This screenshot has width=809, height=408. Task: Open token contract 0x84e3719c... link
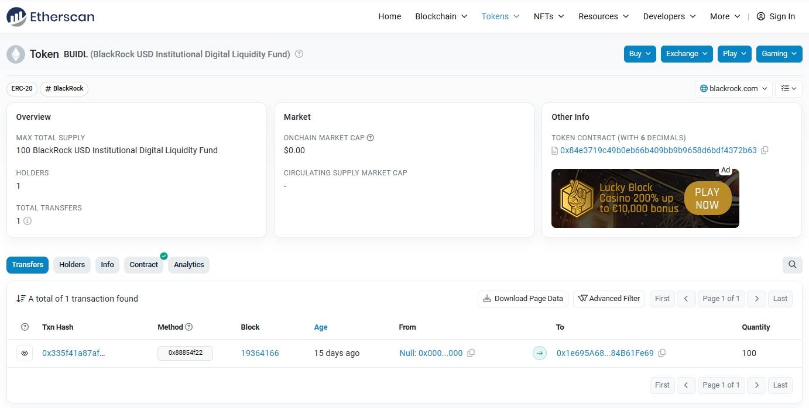(x=659, y=150)
